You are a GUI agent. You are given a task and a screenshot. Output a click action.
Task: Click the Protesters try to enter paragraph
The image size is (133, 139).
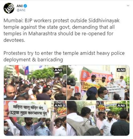64,56
